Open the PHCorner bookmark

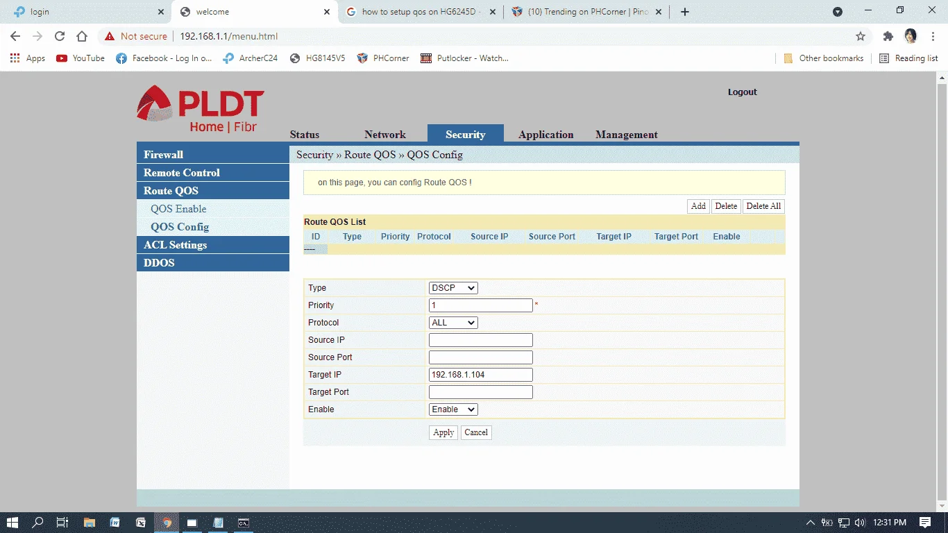(x=383, y=58)
